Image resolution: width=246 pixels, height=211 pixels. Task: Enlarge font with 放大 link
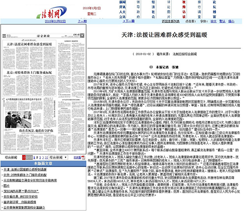pos(214,21)
